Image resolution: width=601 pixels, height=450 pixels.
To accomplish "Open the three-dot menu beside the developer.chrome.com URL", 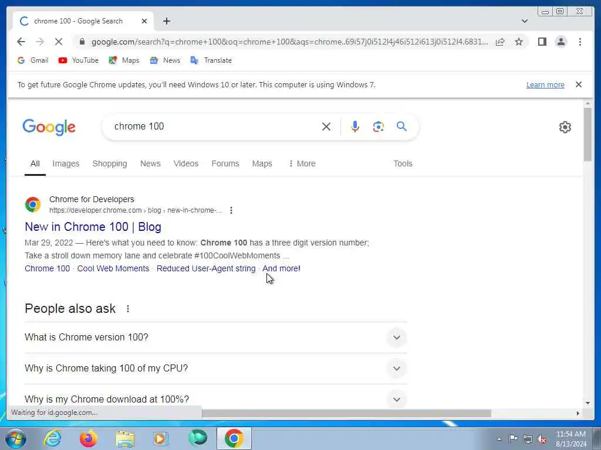I will (x=231, y=210).
